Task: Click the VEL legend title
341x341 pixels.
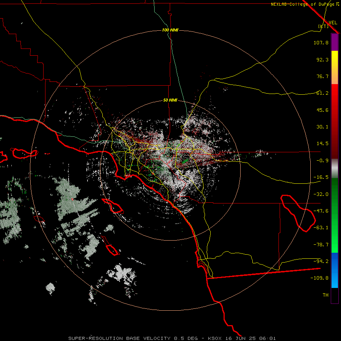Action: pos(333,23)
